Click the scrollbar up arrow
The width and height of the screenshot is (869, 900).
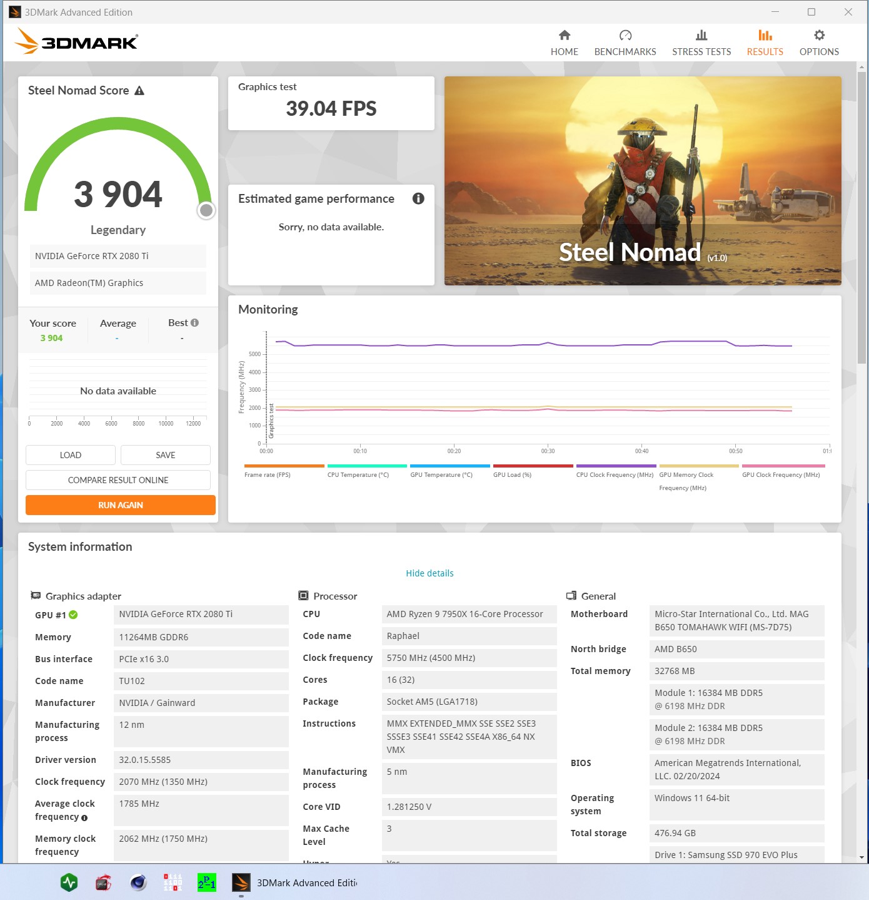point(862,66)
